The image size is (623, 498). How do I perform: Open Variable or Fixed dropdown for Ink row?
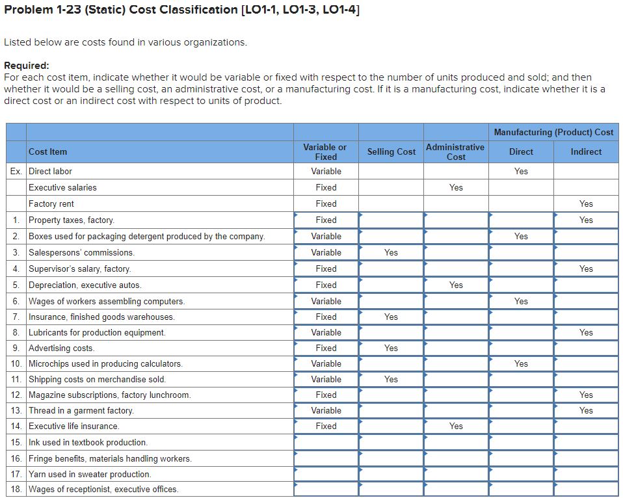pyautogui.click(x=325, y=442)
